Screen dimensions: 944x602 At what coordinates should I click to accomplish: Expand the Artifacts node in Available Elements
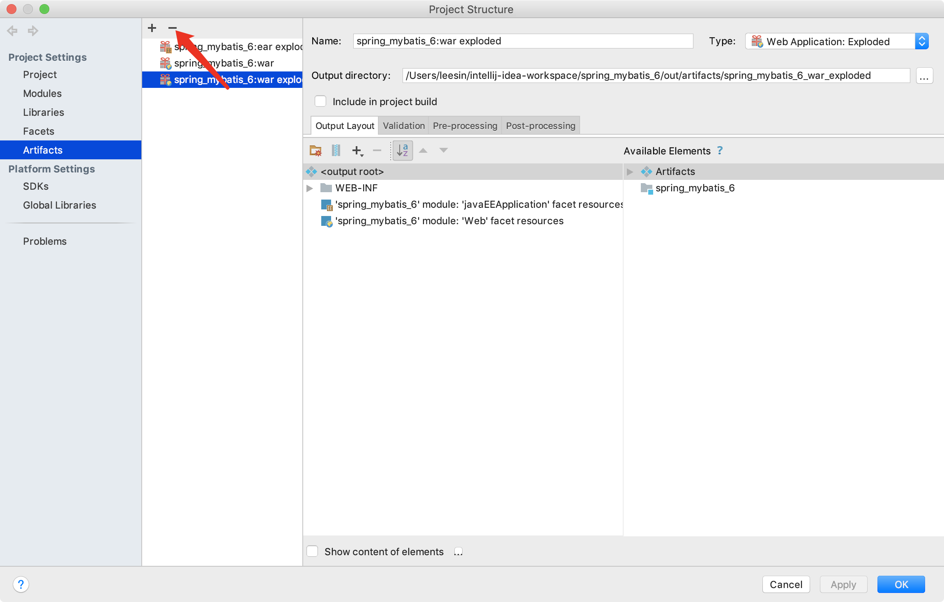[x=630, y=172]
